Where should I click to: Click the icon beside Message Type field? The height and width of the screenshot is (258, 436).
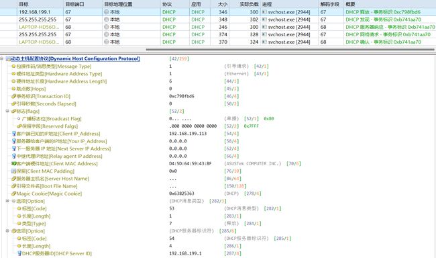[x=13, y=67]
